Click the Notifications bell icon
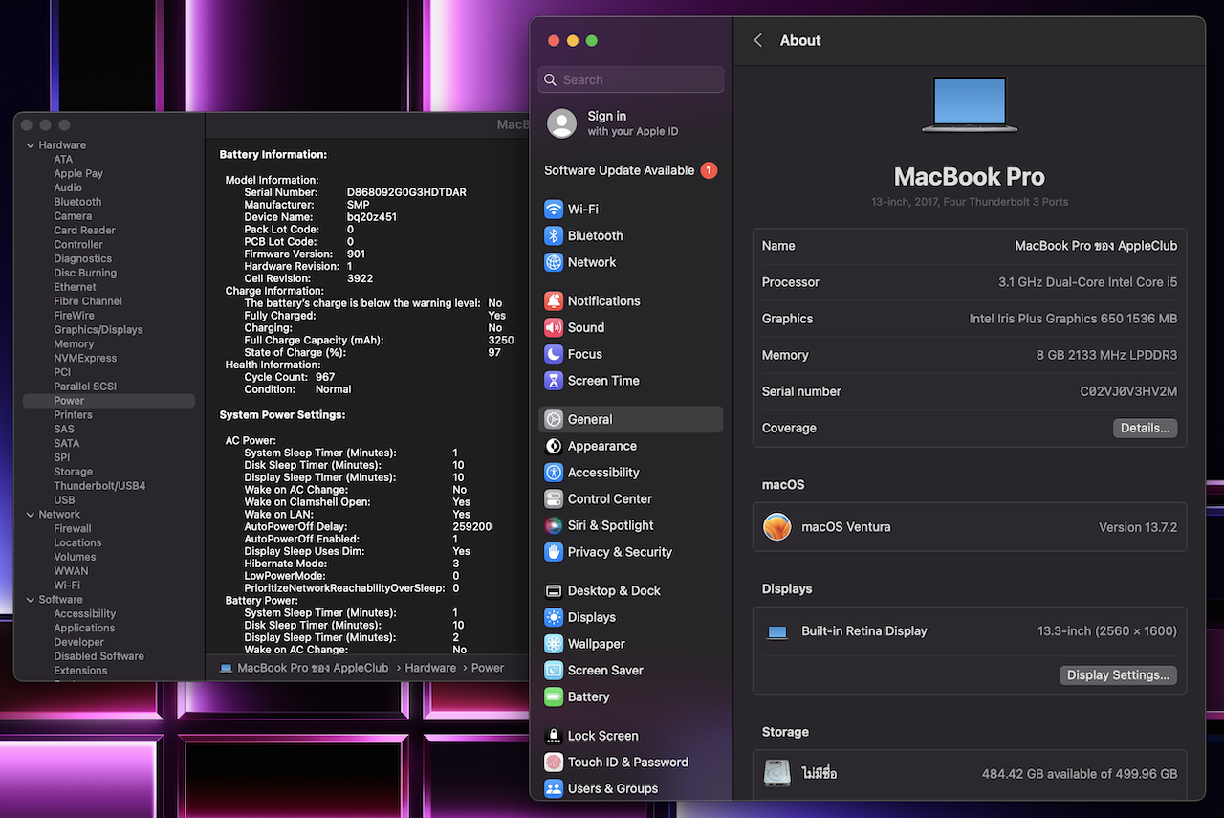 coord(554,300)
